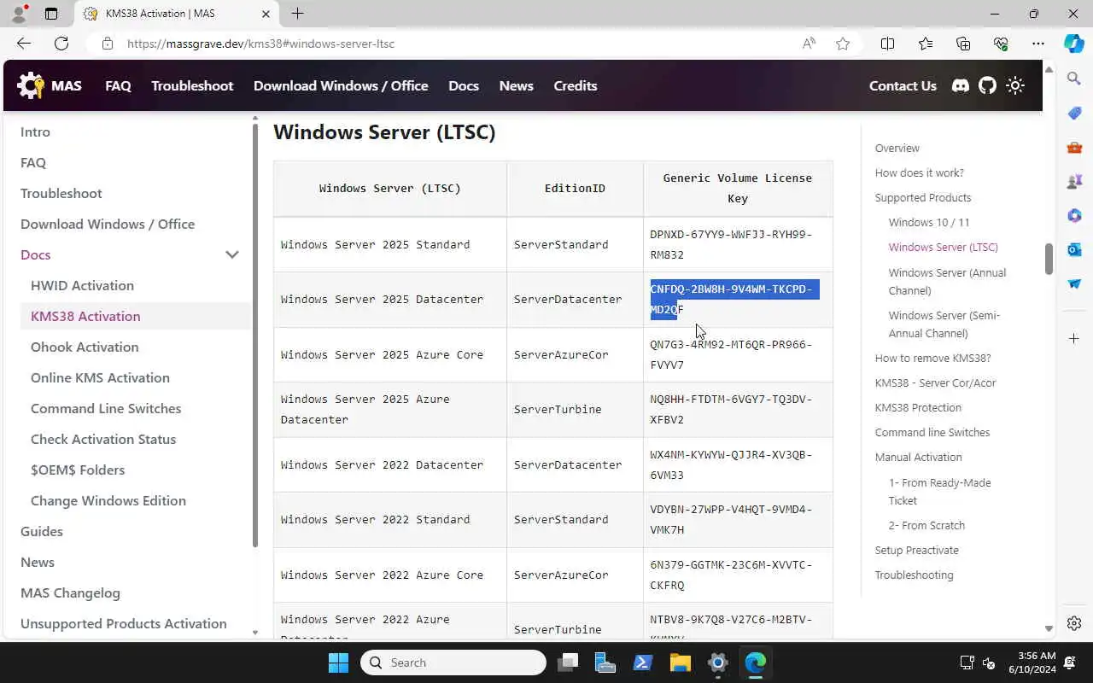1093x683 pixels.
Task: Click ServerTurbine cell for 2025 Azure Datacenter
Action: point(575,410)
